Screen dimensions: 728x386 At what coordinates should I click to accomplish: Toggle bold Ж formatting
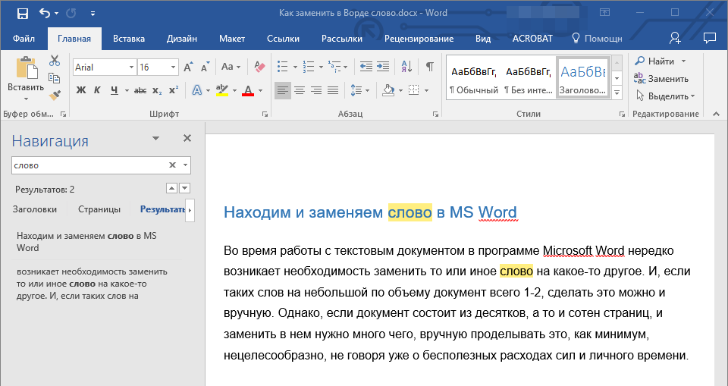[81, 90]
